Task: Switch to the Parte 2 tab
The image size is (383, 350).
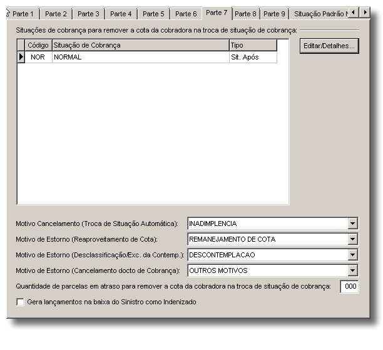Action: [56, 14]
